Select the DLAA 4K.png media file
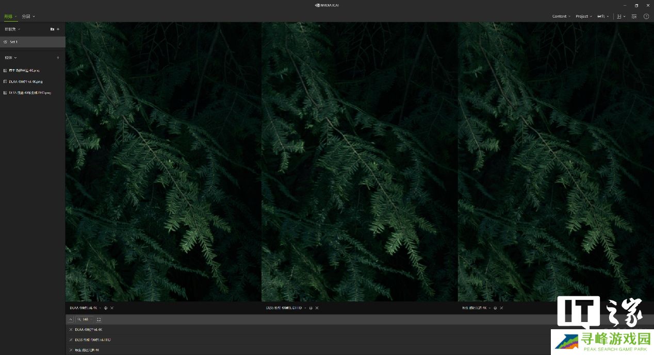Viewport: 654px width, 355px height. click(25, 81)
